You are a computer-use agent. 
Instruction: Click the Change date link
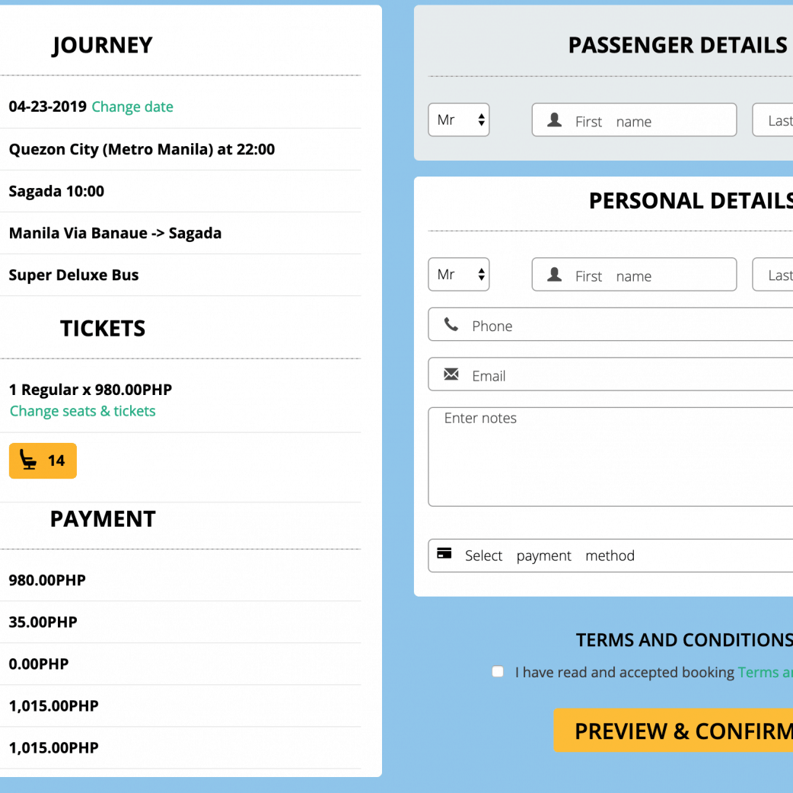[x=132, y=107]
